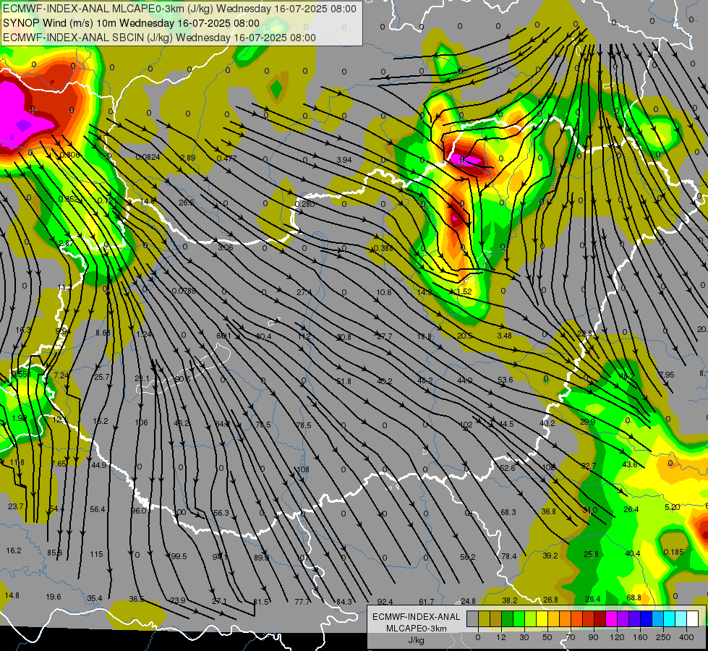Click the SYNOP Wind 10m header line

coord(131,23)
